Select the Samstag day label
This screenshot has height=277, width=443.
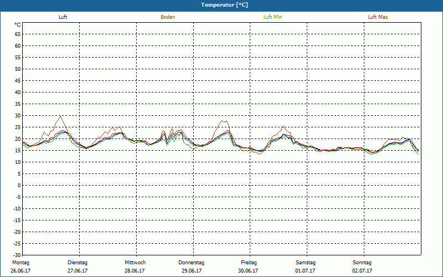[306, 263]
